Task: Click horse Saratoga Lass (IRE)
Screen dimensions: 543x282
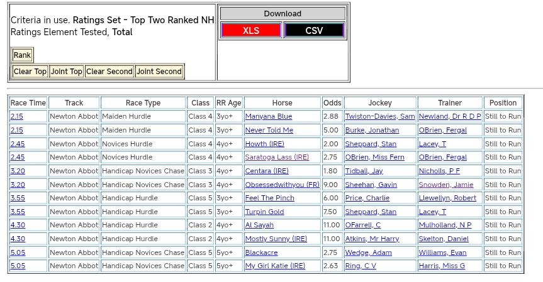Action: click(277, 157)
